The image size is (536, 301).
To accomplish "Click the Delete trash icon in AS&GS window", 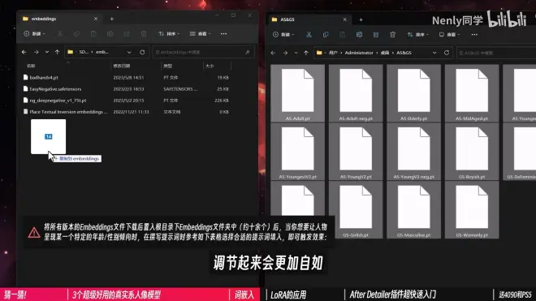I will point(392,35).
